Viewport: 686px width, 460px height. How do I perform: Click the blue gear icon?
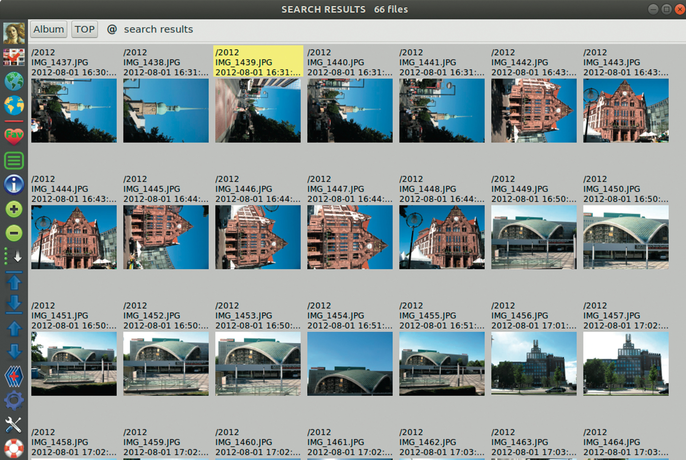pos(14,400)
